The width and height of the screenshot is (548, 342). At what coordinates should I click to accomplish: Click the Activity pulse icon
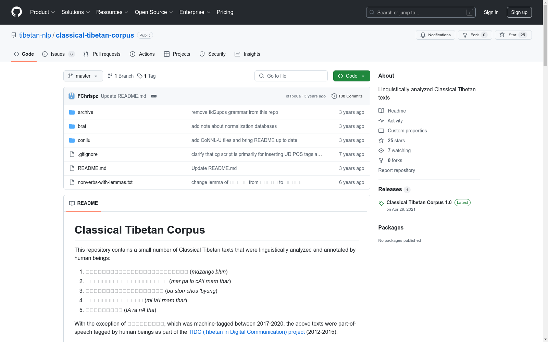point(381,121)
